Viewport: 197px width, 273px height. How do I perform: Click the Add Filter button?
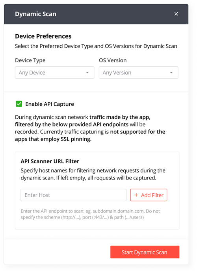[149, 195]
